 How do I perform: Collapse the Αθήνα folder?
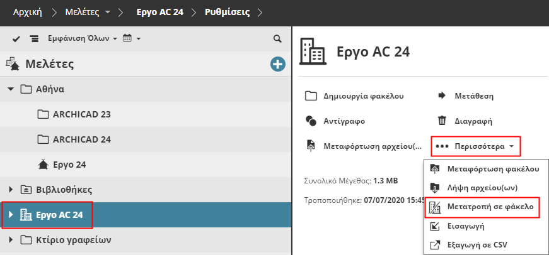coord(11,89)
